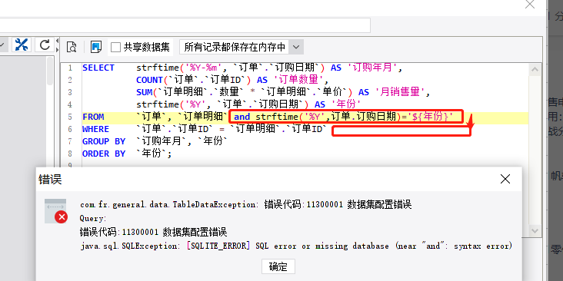Image resolution: width=563 pixels, height=281 pixels.
Task: Expand the dropdown arrow left of tools icon
Action: (2, 45)
